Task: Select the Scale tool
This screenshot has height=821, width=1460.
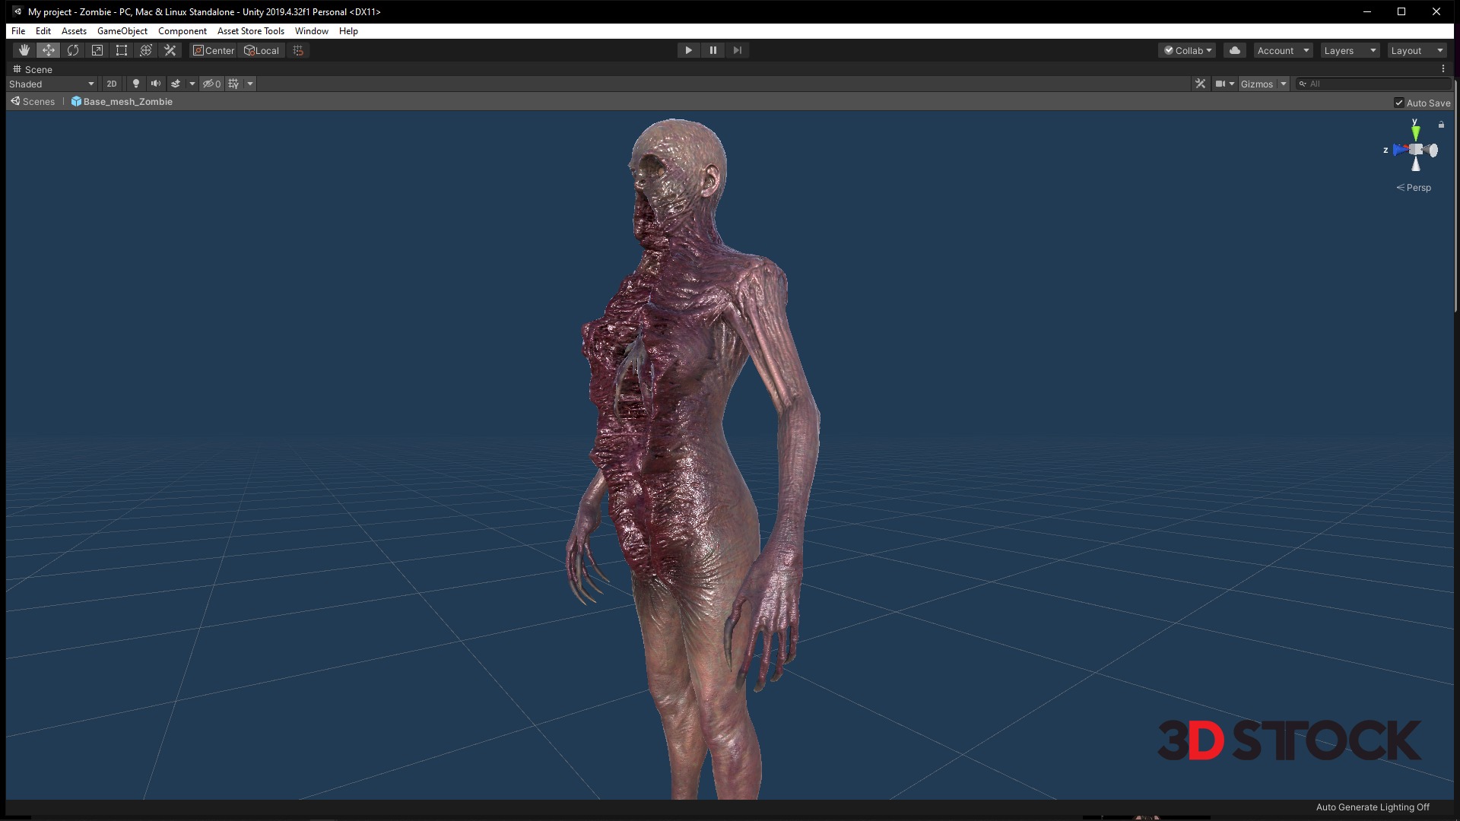Action: 97,50
